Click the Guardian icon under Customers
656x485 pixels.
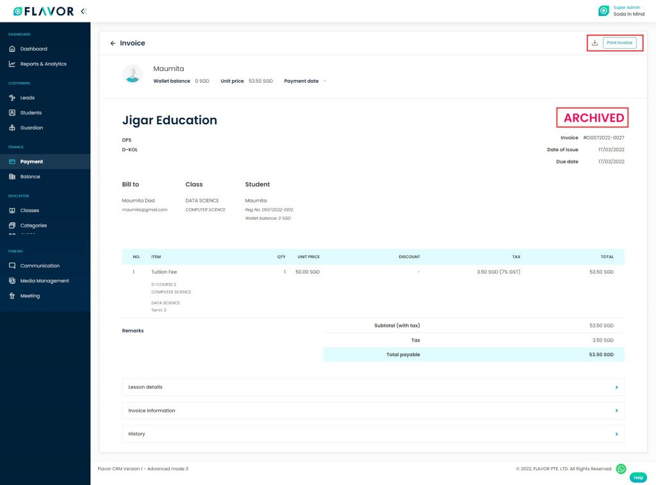pos(13,127)
